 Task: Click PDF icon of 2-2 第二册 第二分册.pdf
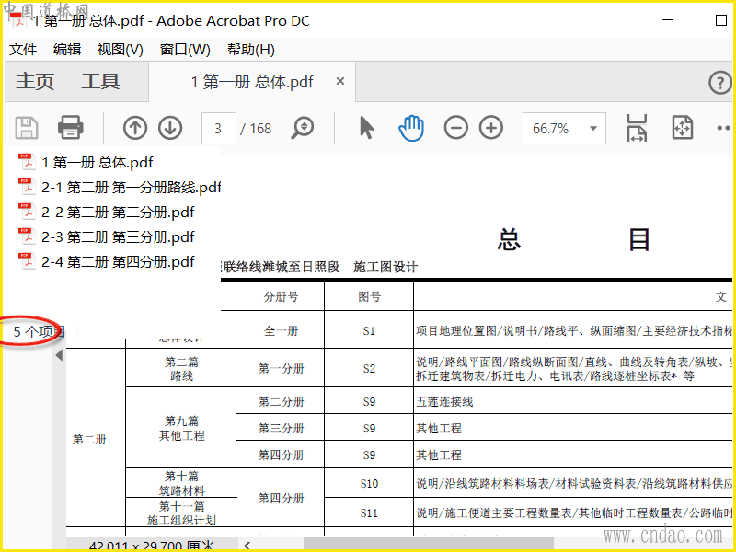tap(27, 212)
